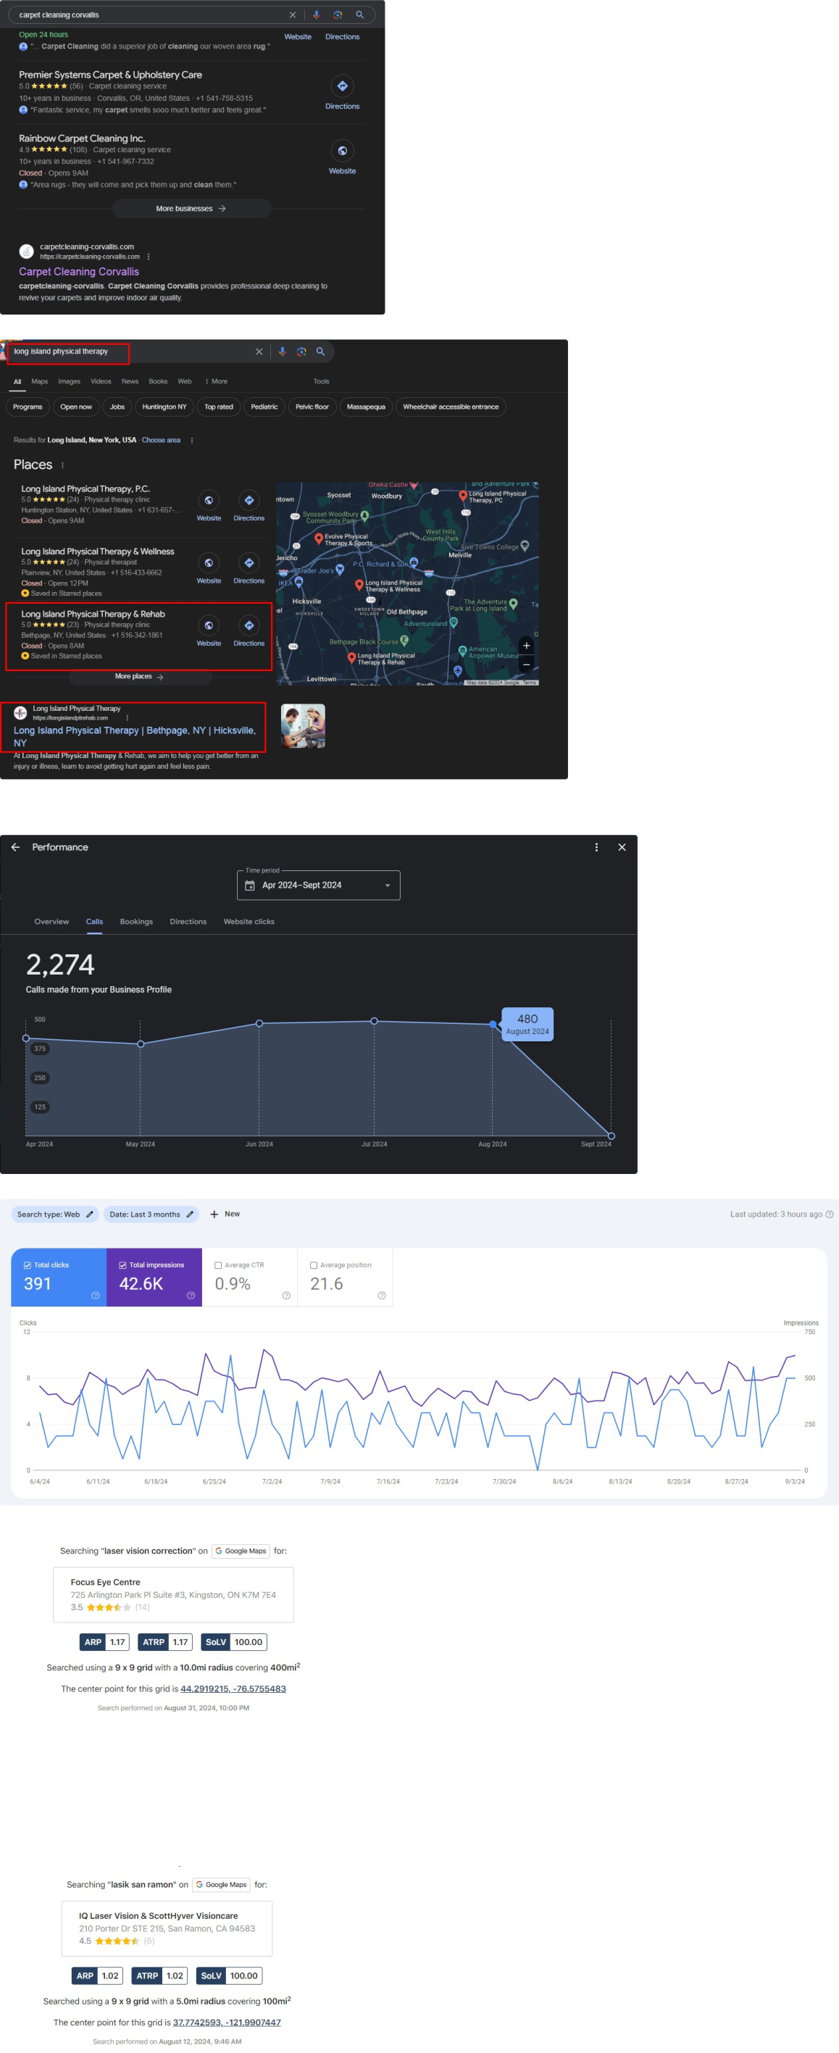This screenshot has width=839, height=2053.
Task: Edit the 'Search type: Web' filter pencil
Action: tap(90, 1215)
